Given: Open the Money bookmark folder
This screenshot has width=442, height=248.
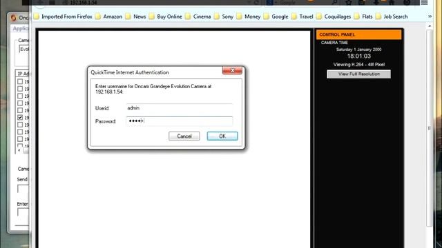Looking at the screenshot, I should [x=249, y=17].
